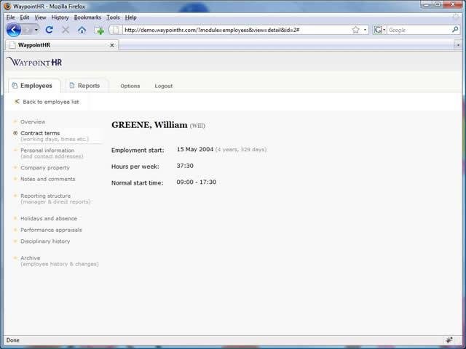Click the Employees tab people icon

point(15,86)
